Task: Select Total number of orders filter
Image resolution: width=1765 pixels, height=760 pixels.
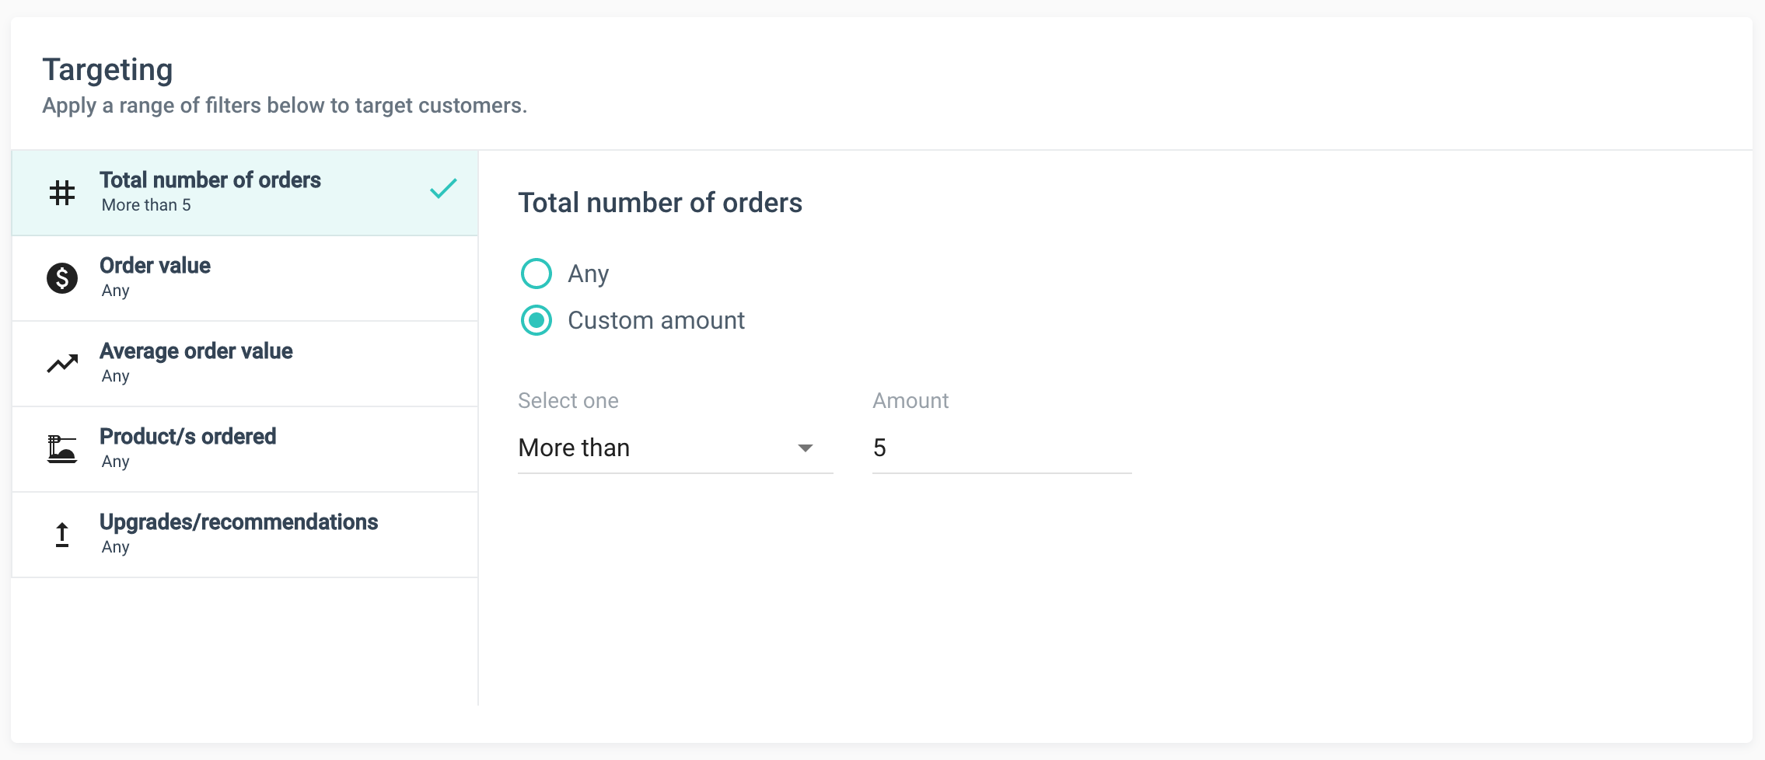Action: coord(245,193)
